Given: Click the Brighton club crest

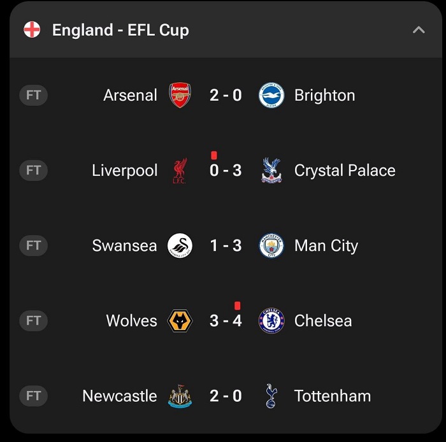Looking at the screenshot, I should pos(271,96).
